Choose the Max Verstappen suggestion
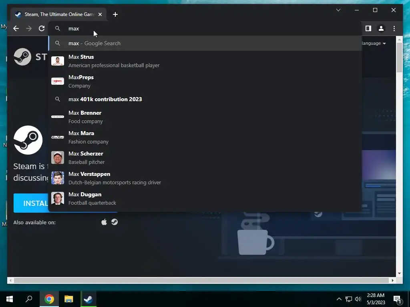 (205, 178)
